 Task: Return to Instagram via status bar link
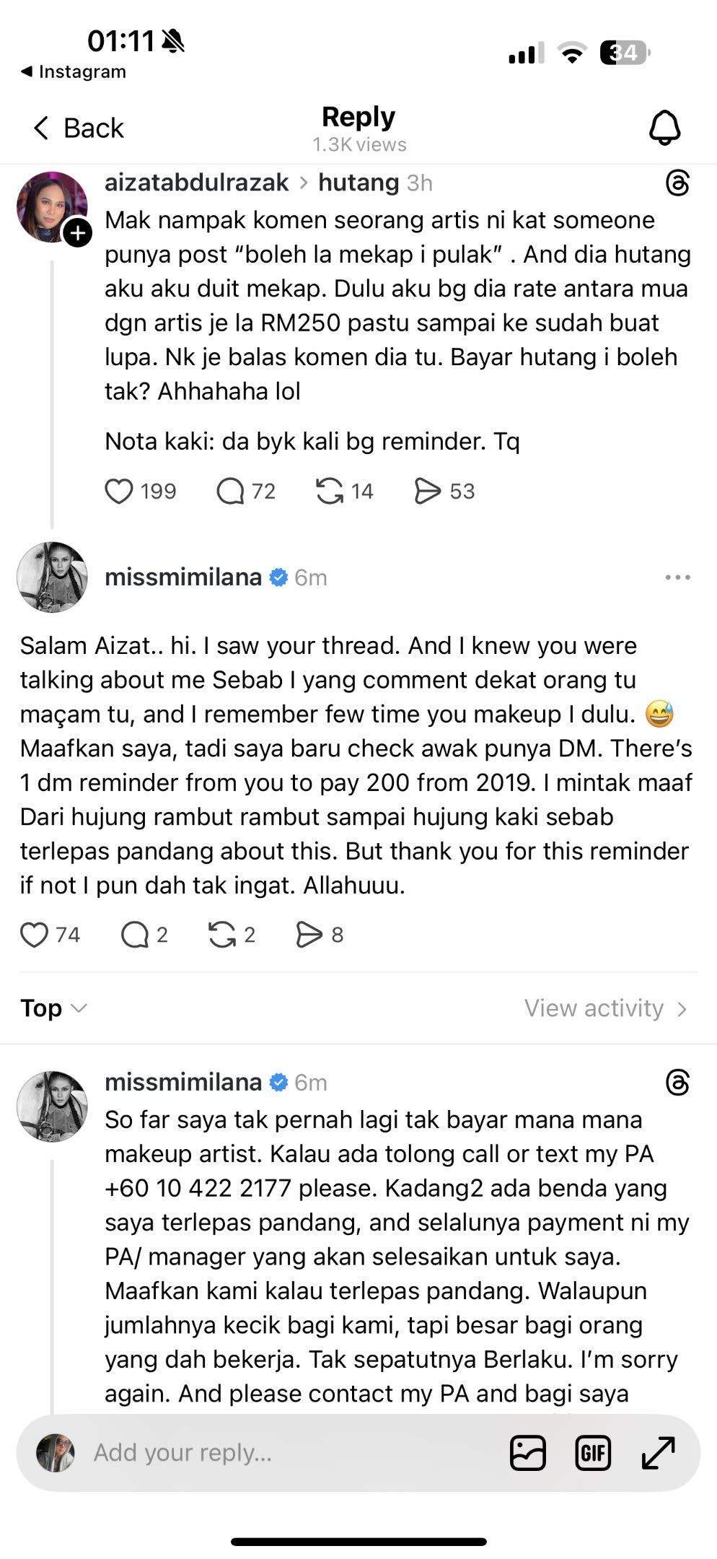click(x=72, y=71)
